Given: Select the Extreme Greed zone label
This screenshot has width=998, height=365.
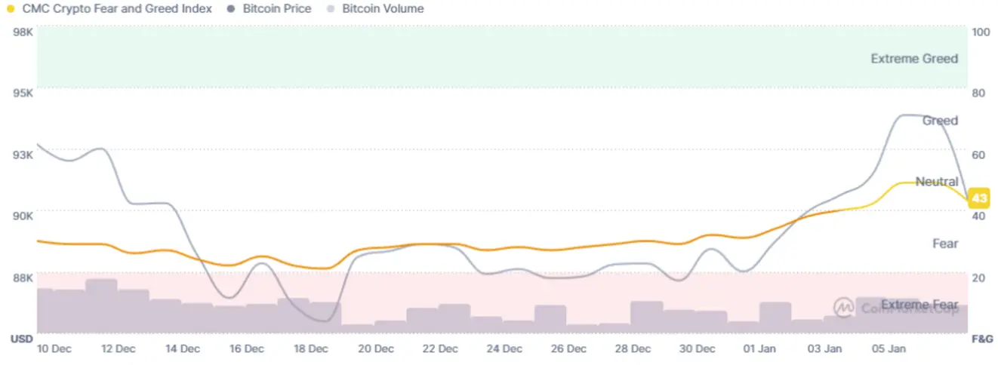Looking at the screenshot, I should tap(913, 59).
